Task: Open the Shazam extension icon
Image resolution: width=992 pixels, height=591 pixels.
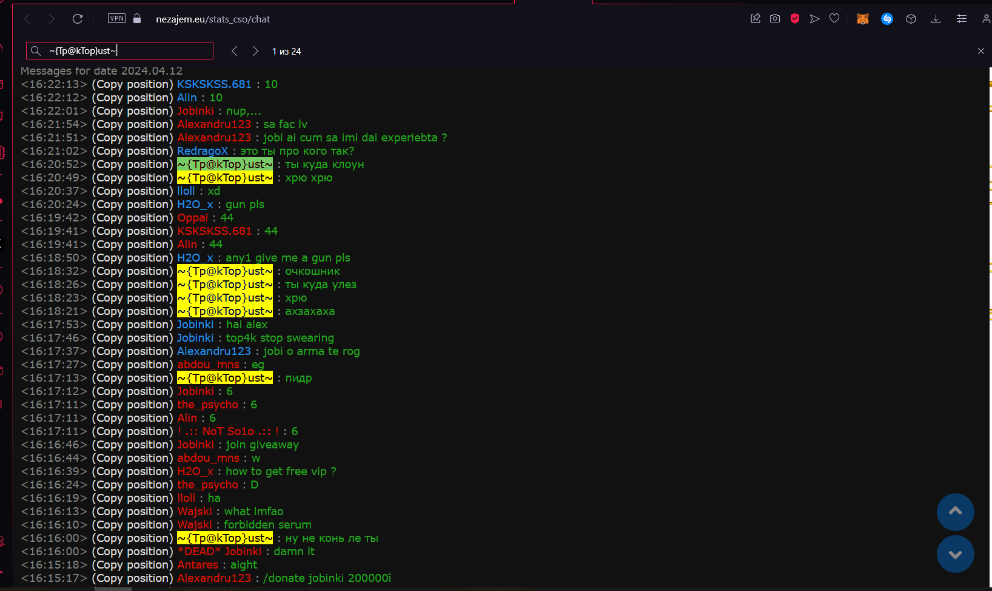Action: [x=887, y=19]
